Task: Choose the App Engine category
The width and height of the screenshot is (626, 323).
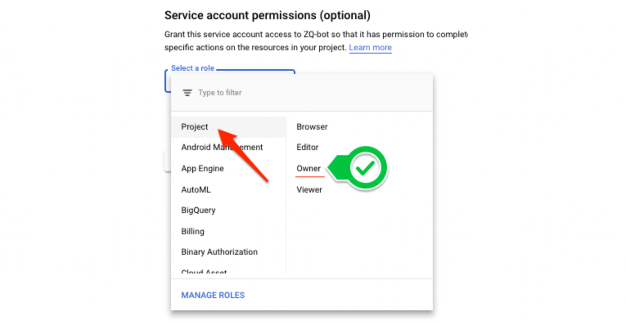Action: (202, 168)
